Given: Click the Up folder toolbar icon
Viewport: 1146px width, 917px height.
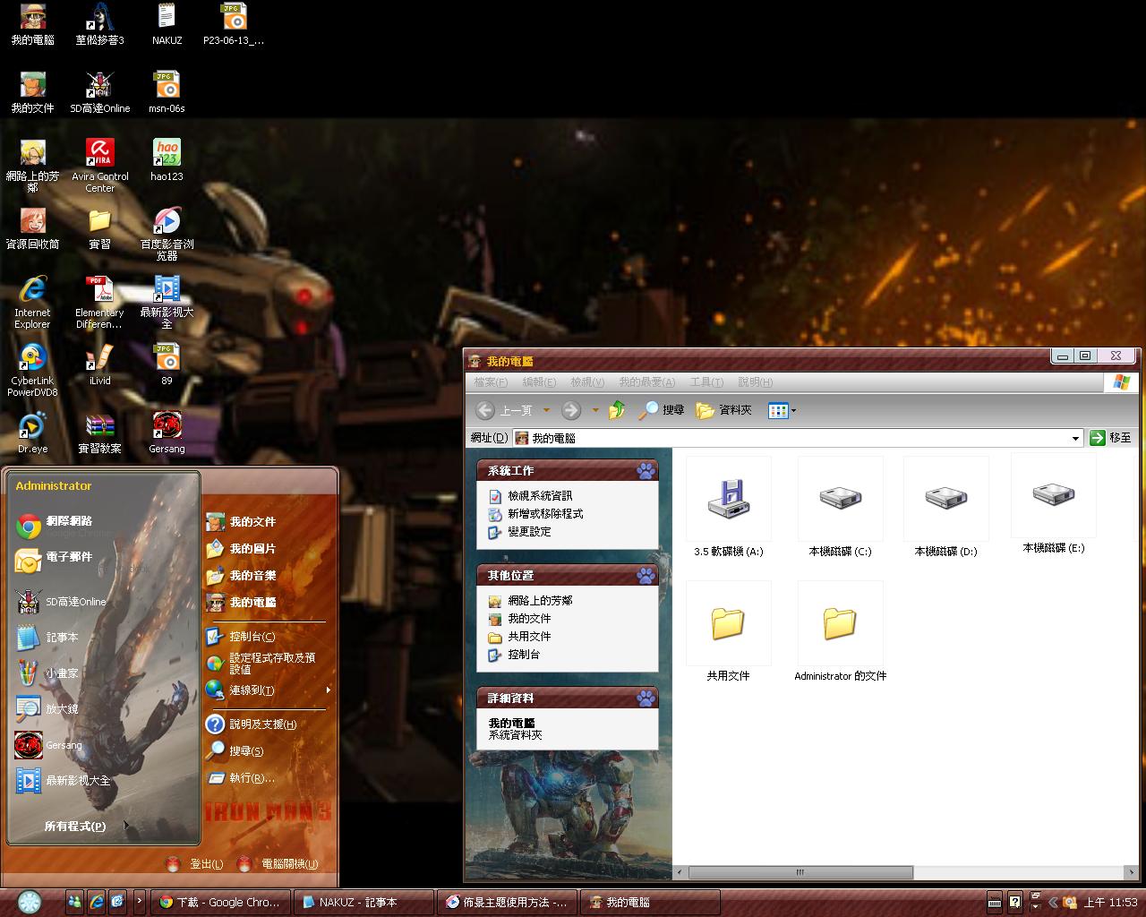Looking at the screenshot, I should pos(617,410).
